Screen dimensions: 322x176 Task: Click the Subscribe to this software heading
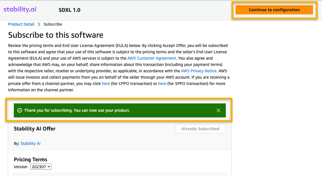pos(56,35)
